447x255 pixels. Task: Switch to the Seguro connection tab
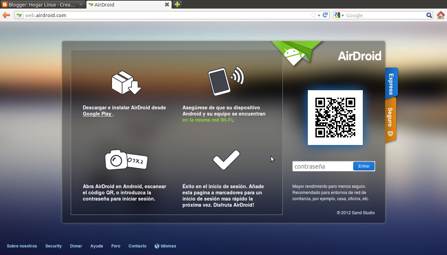point(390,120)
